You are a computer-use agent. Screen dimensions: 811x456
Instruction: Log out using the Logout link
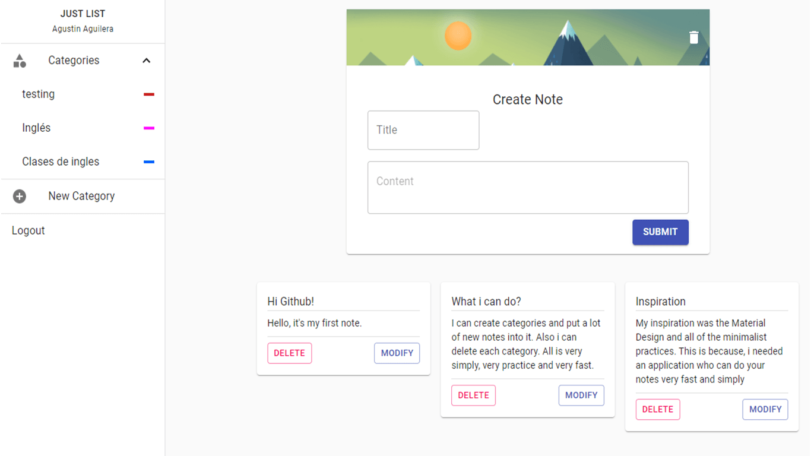[x=28, y=230]
